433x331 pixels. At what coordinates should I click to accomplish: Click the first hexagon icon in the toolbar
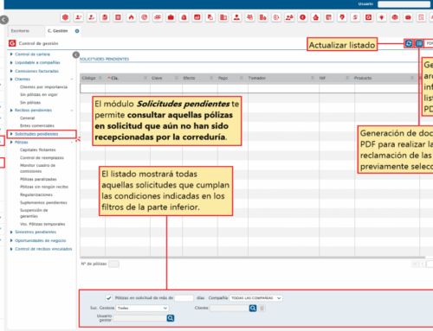65,17
